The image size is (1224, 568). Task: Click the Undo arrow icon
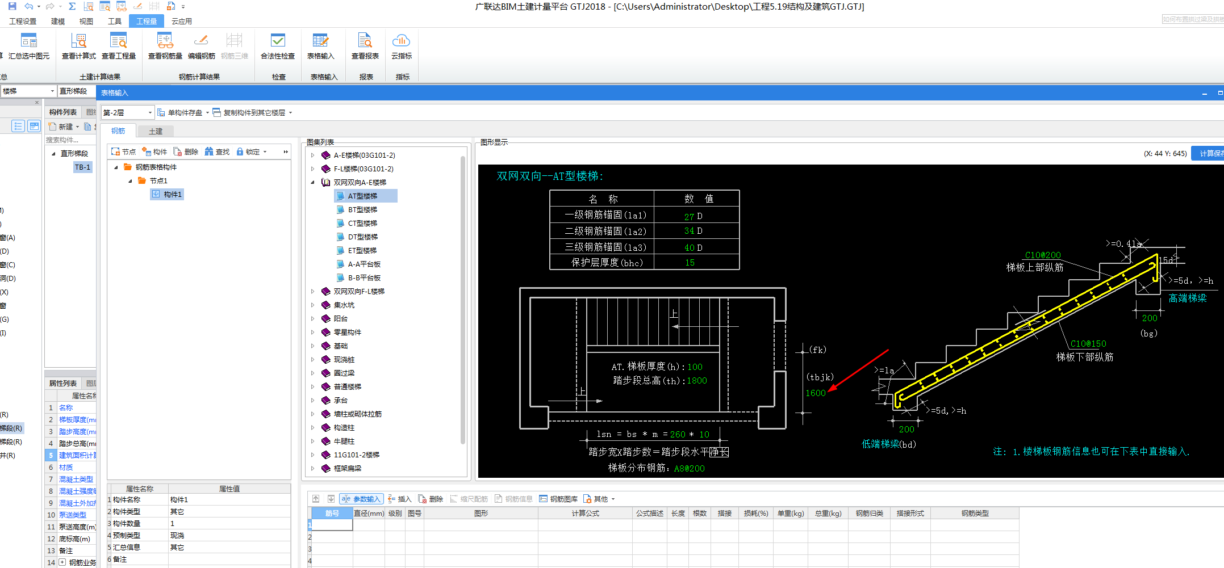[29, 6]
